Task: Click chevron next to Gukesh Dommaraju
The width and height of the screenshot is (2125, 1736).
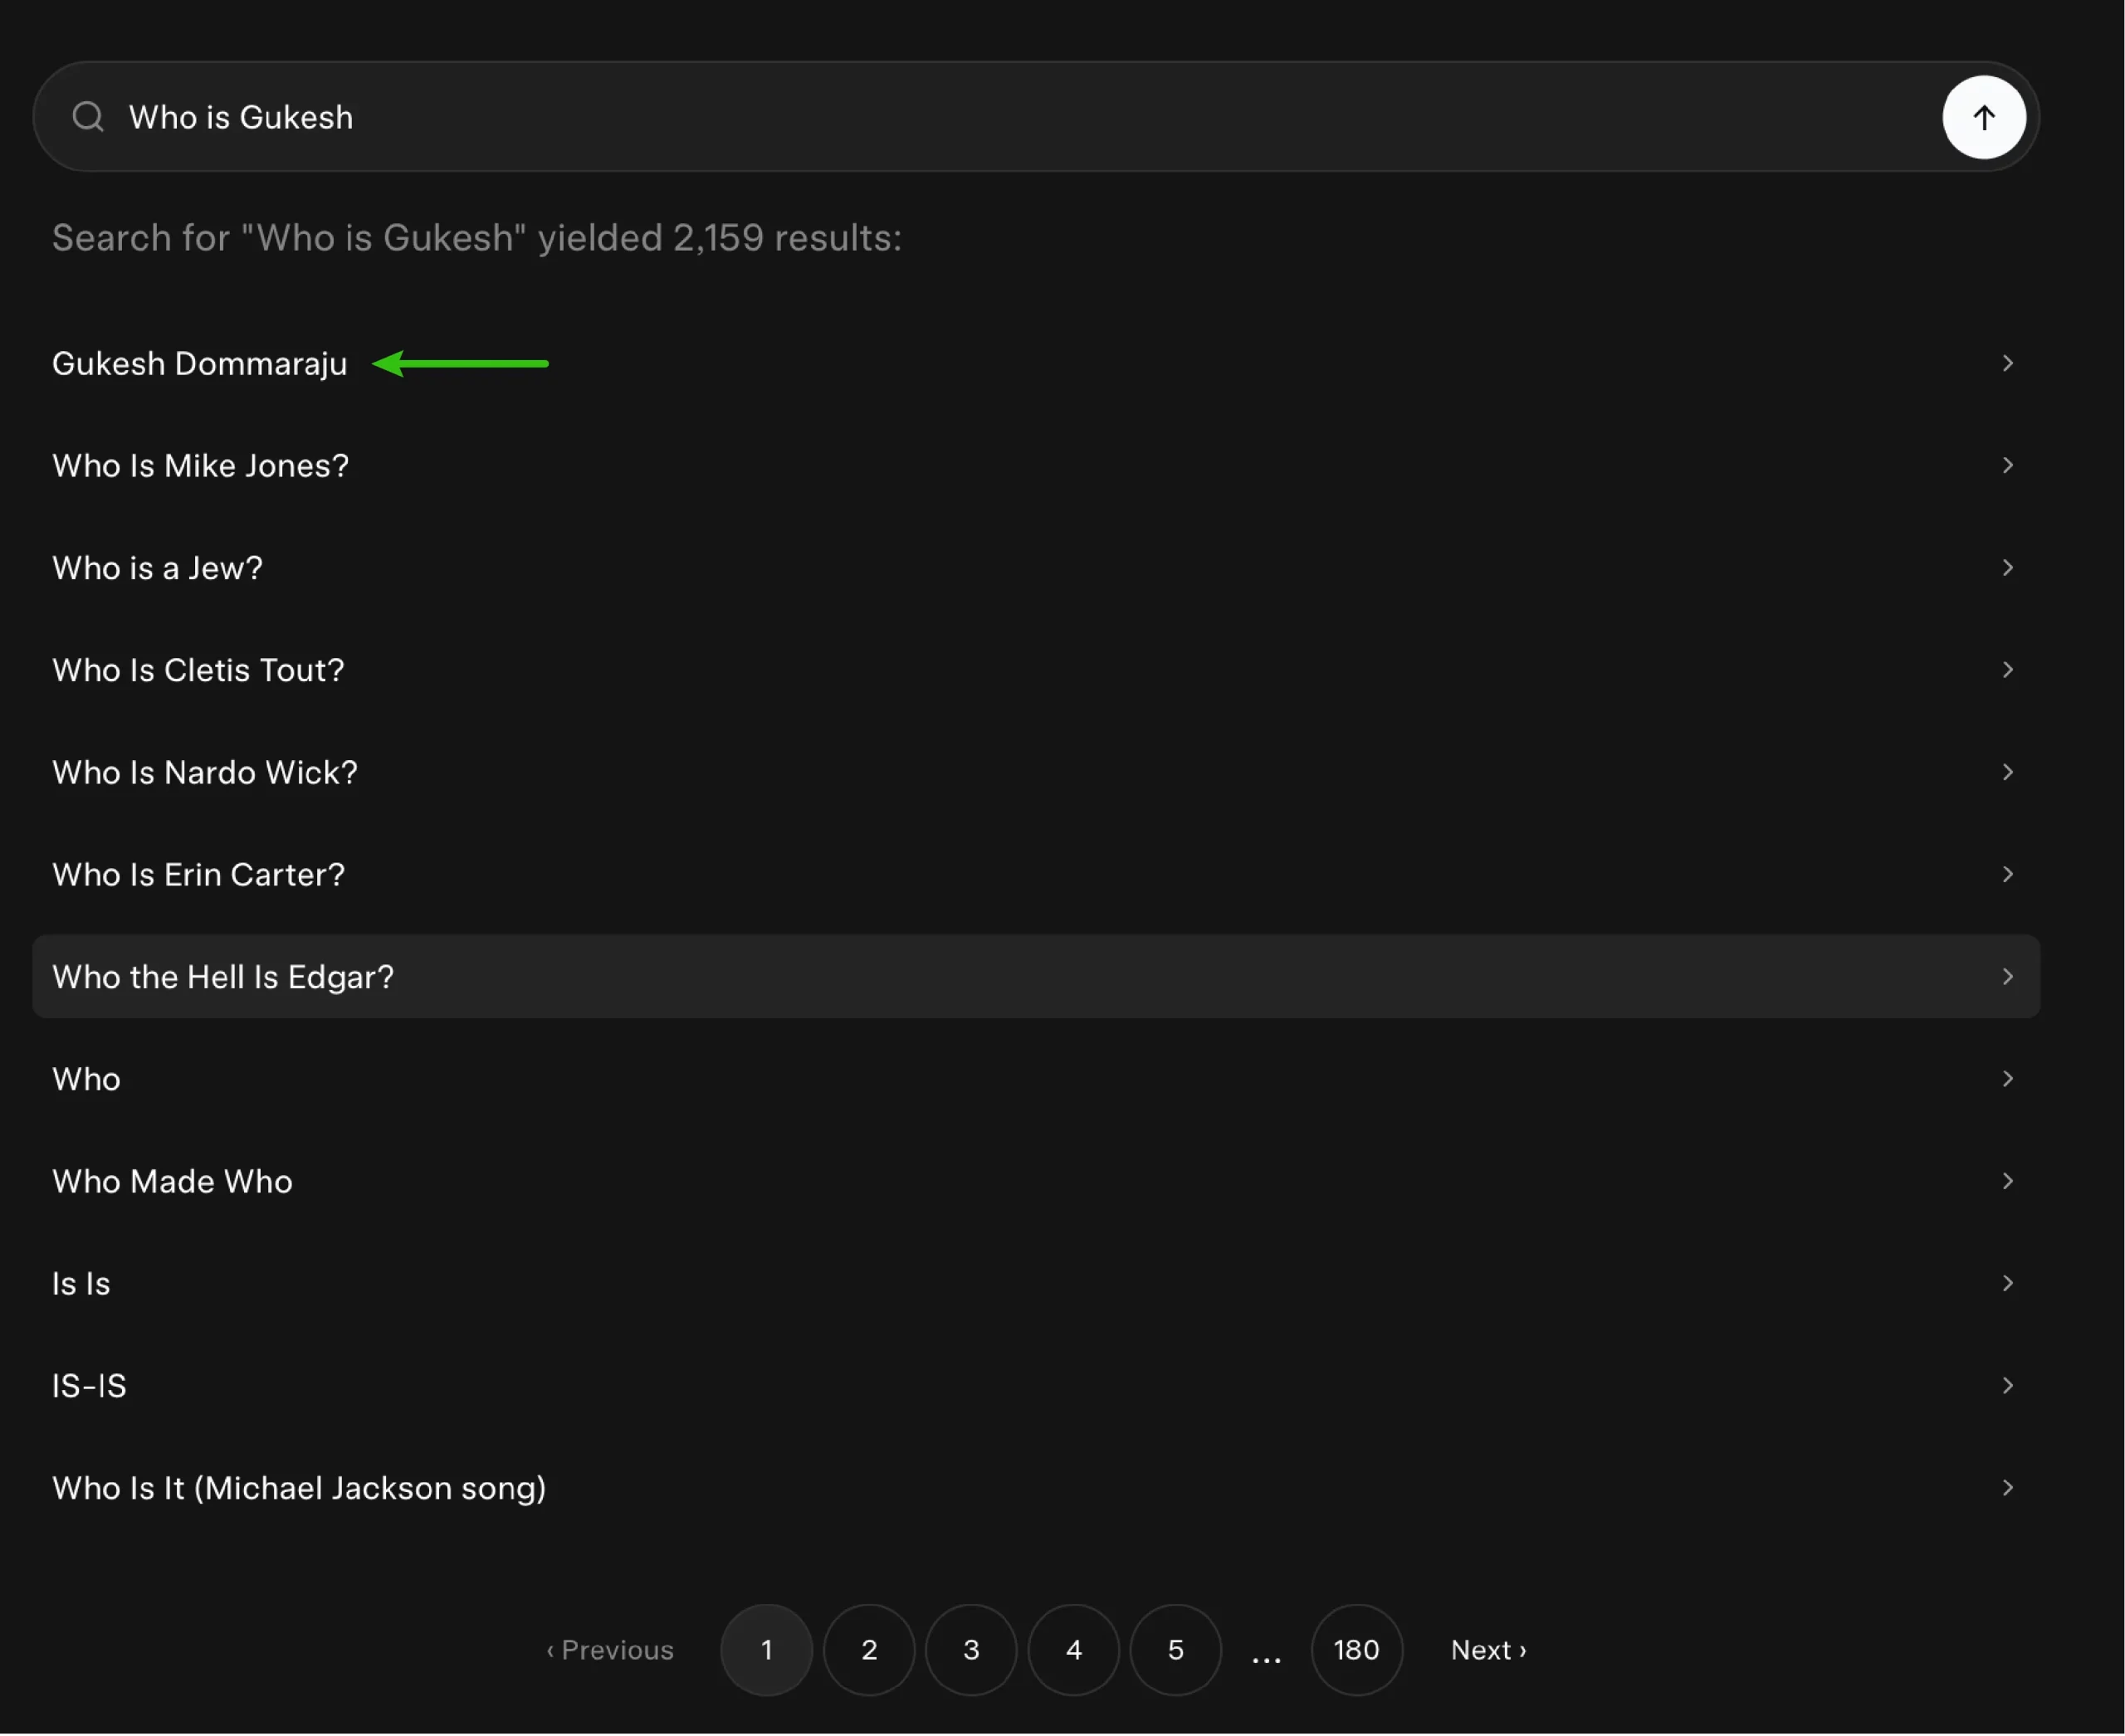Action: pyautogui.click(x=2007, y=363)
